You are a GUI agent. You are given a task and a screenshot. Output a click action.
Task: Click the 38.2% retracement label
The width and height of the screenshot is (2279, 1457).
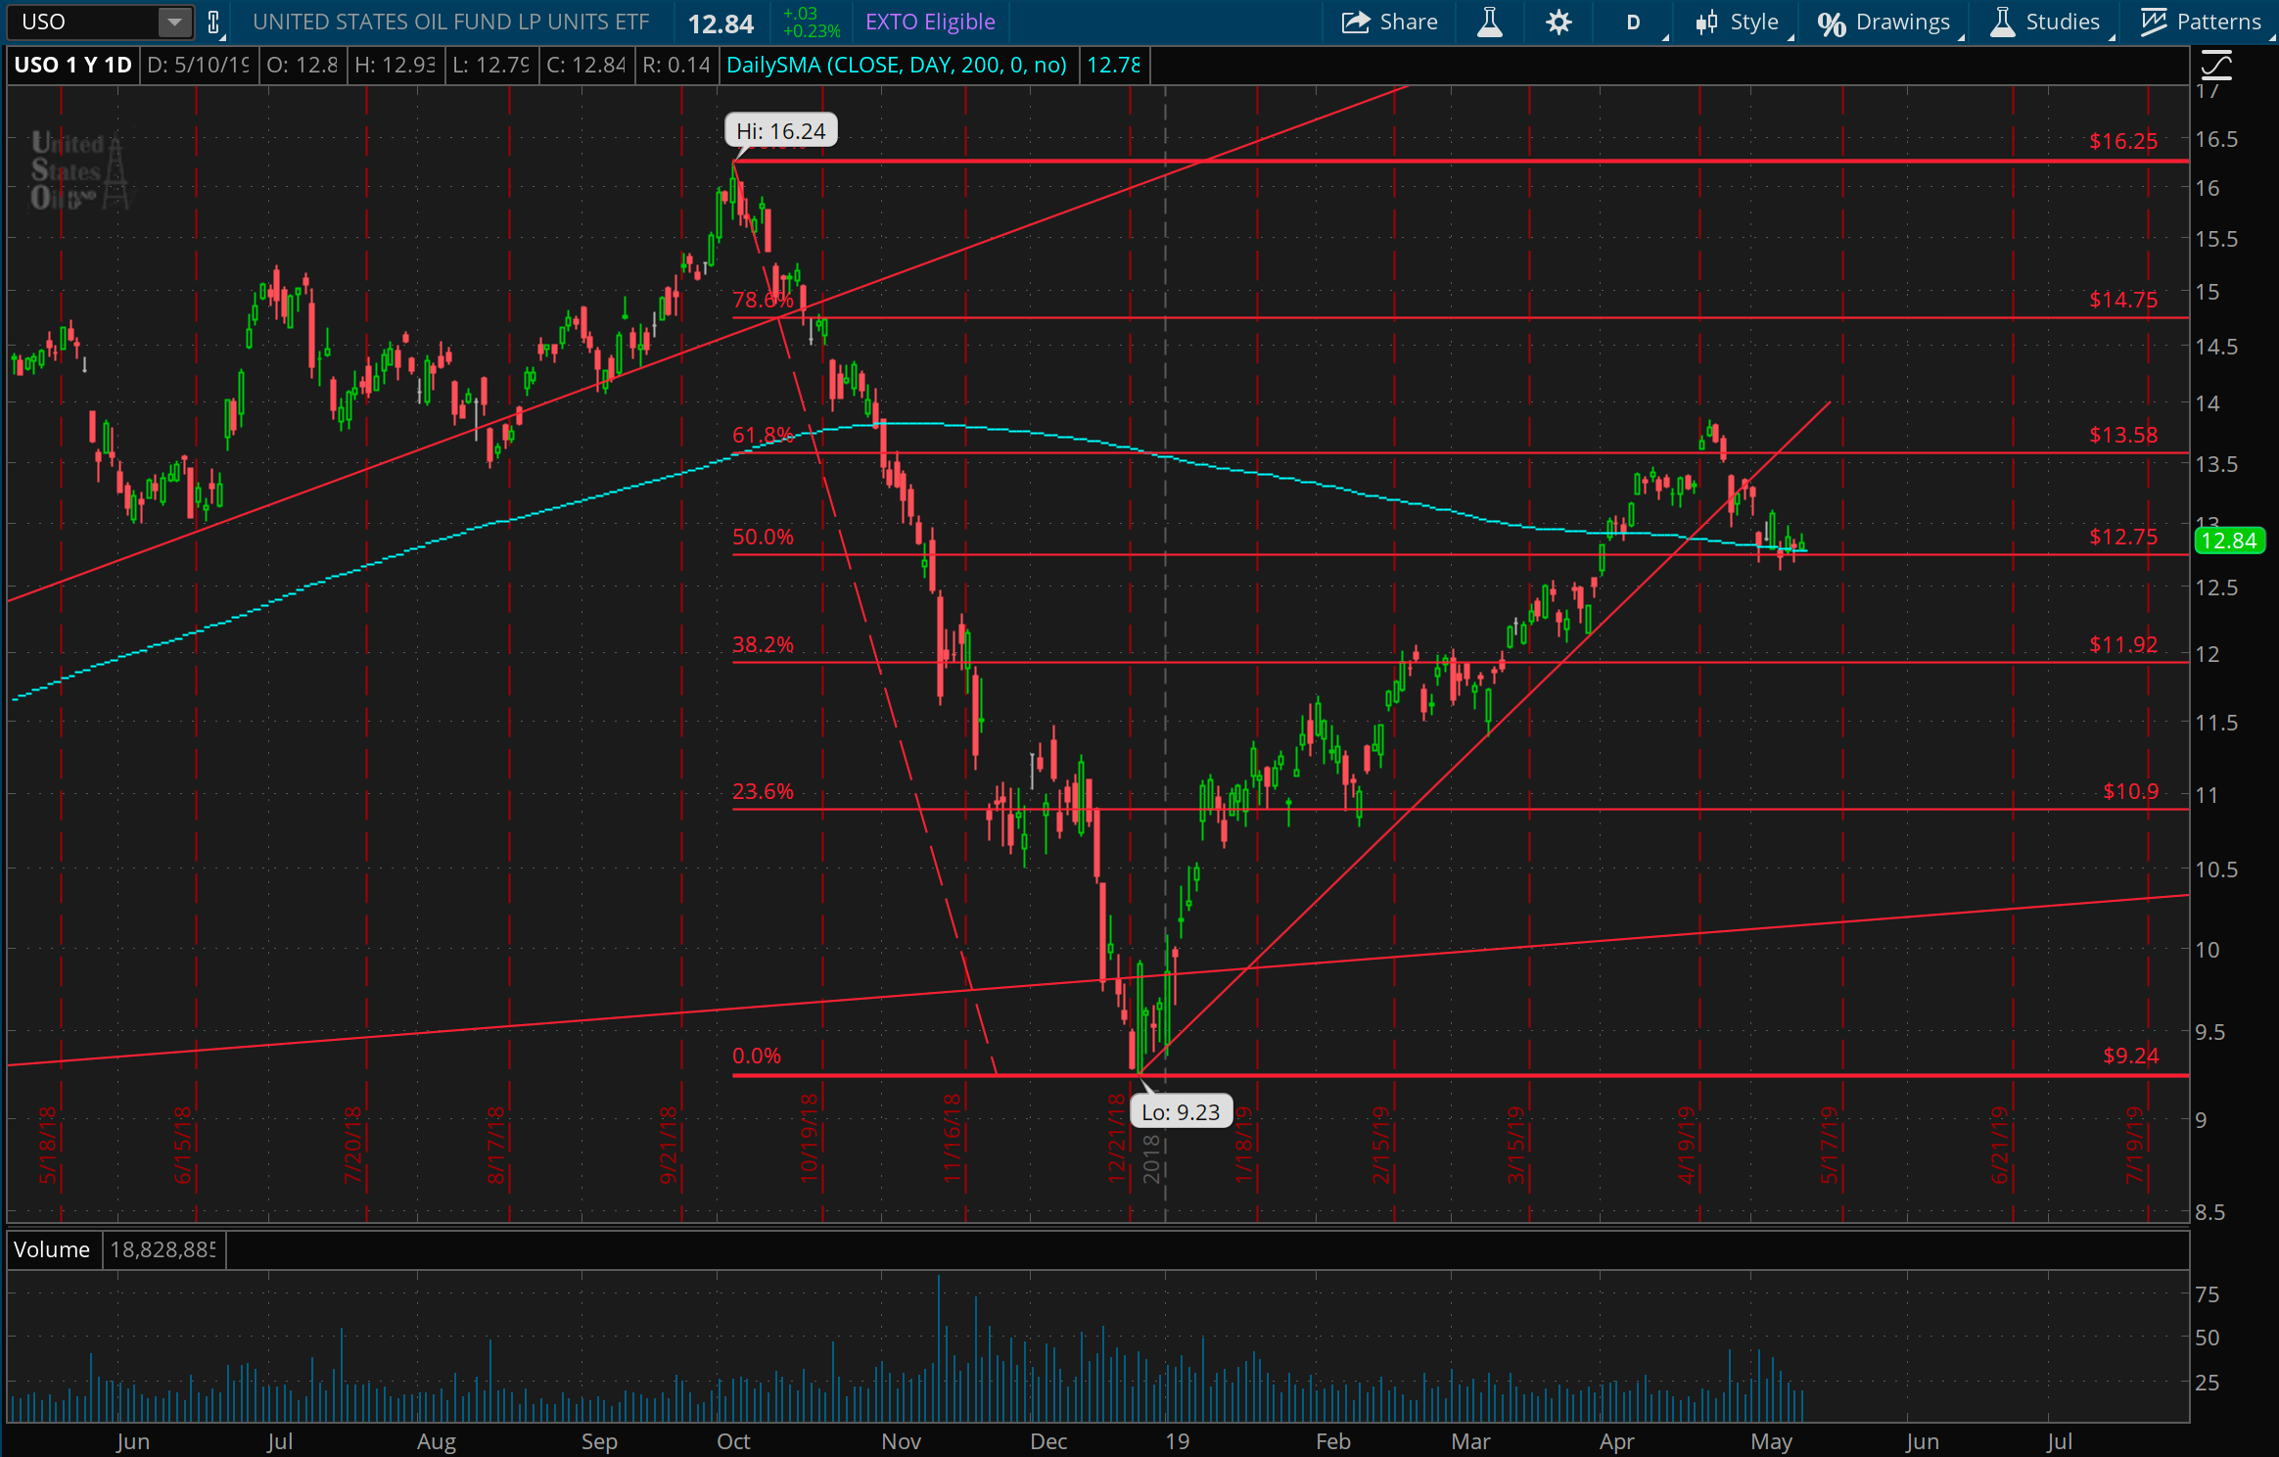click(763, 644)
